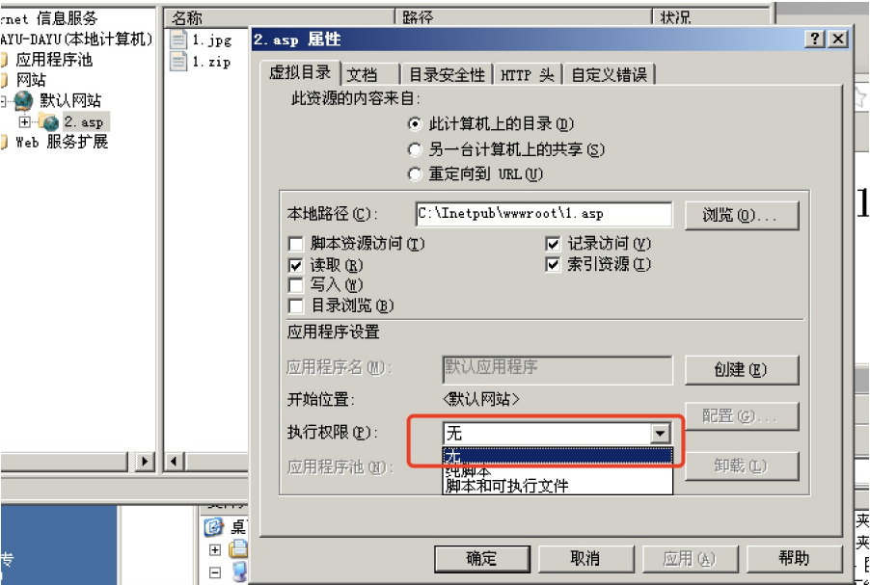The image size is (870, 585).
Task: Select the DAYU (本地计算机) tree label
Action: pyautogui.click(x=76, y=39)
